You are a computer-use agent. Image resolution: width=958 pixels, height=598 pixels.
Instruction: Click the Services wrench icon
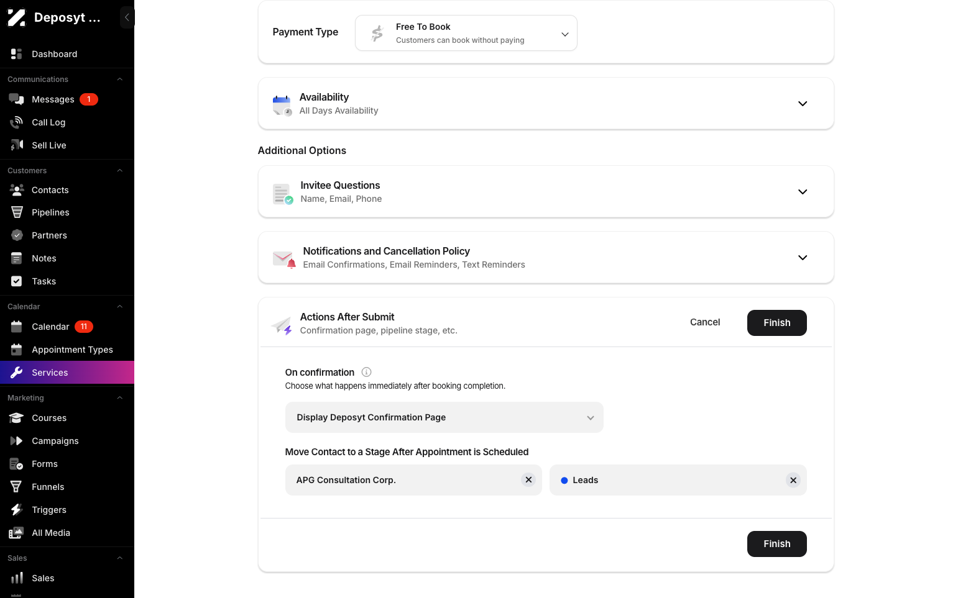[17, 373]
